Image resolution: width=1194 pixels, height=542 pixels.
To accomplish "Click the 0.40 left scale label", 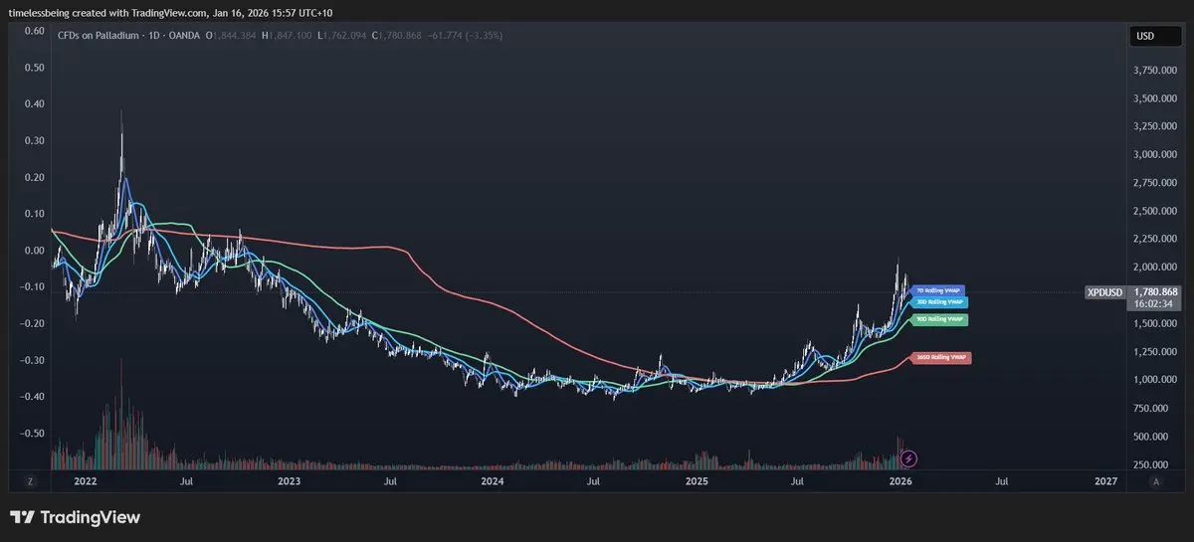I will pos(35,104).
